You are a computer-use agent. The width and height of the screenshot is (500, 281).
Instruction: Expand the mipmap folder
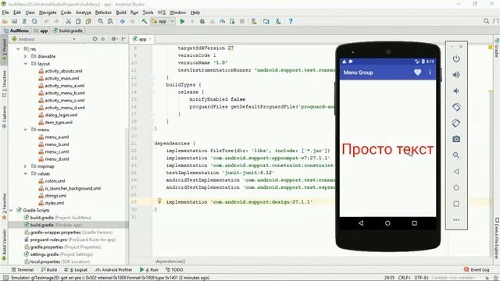pos(25,166)
